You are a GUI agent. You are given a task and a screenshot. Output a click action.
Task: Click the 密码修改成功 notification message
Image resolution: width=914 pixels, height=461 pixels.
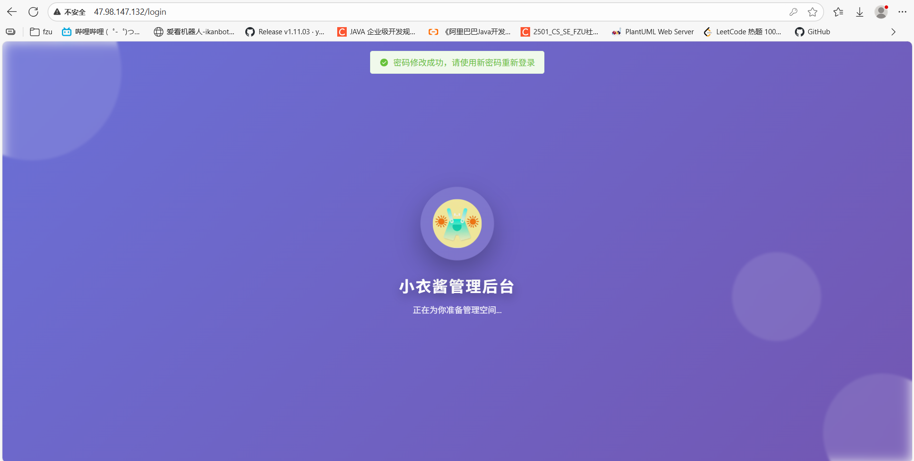coord(464,63)
